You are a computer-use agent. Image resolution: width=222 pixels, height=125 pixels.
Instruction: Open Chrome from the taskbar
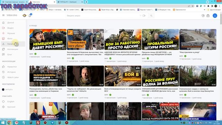[x=9, y=123]
